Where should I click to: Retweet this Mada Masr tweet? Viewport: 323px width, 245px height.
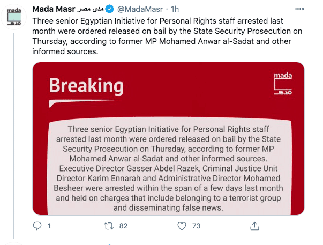click(x=109, y=226)
